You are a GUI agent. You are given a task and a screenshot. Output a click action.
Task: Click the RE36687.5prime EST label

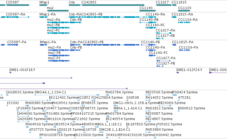coord(159,114)
